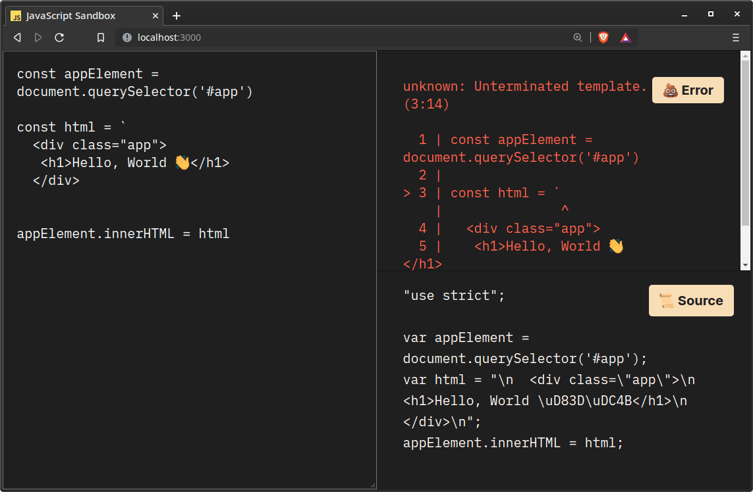Click the Error button
753x492 pixels.
point(688,90)
